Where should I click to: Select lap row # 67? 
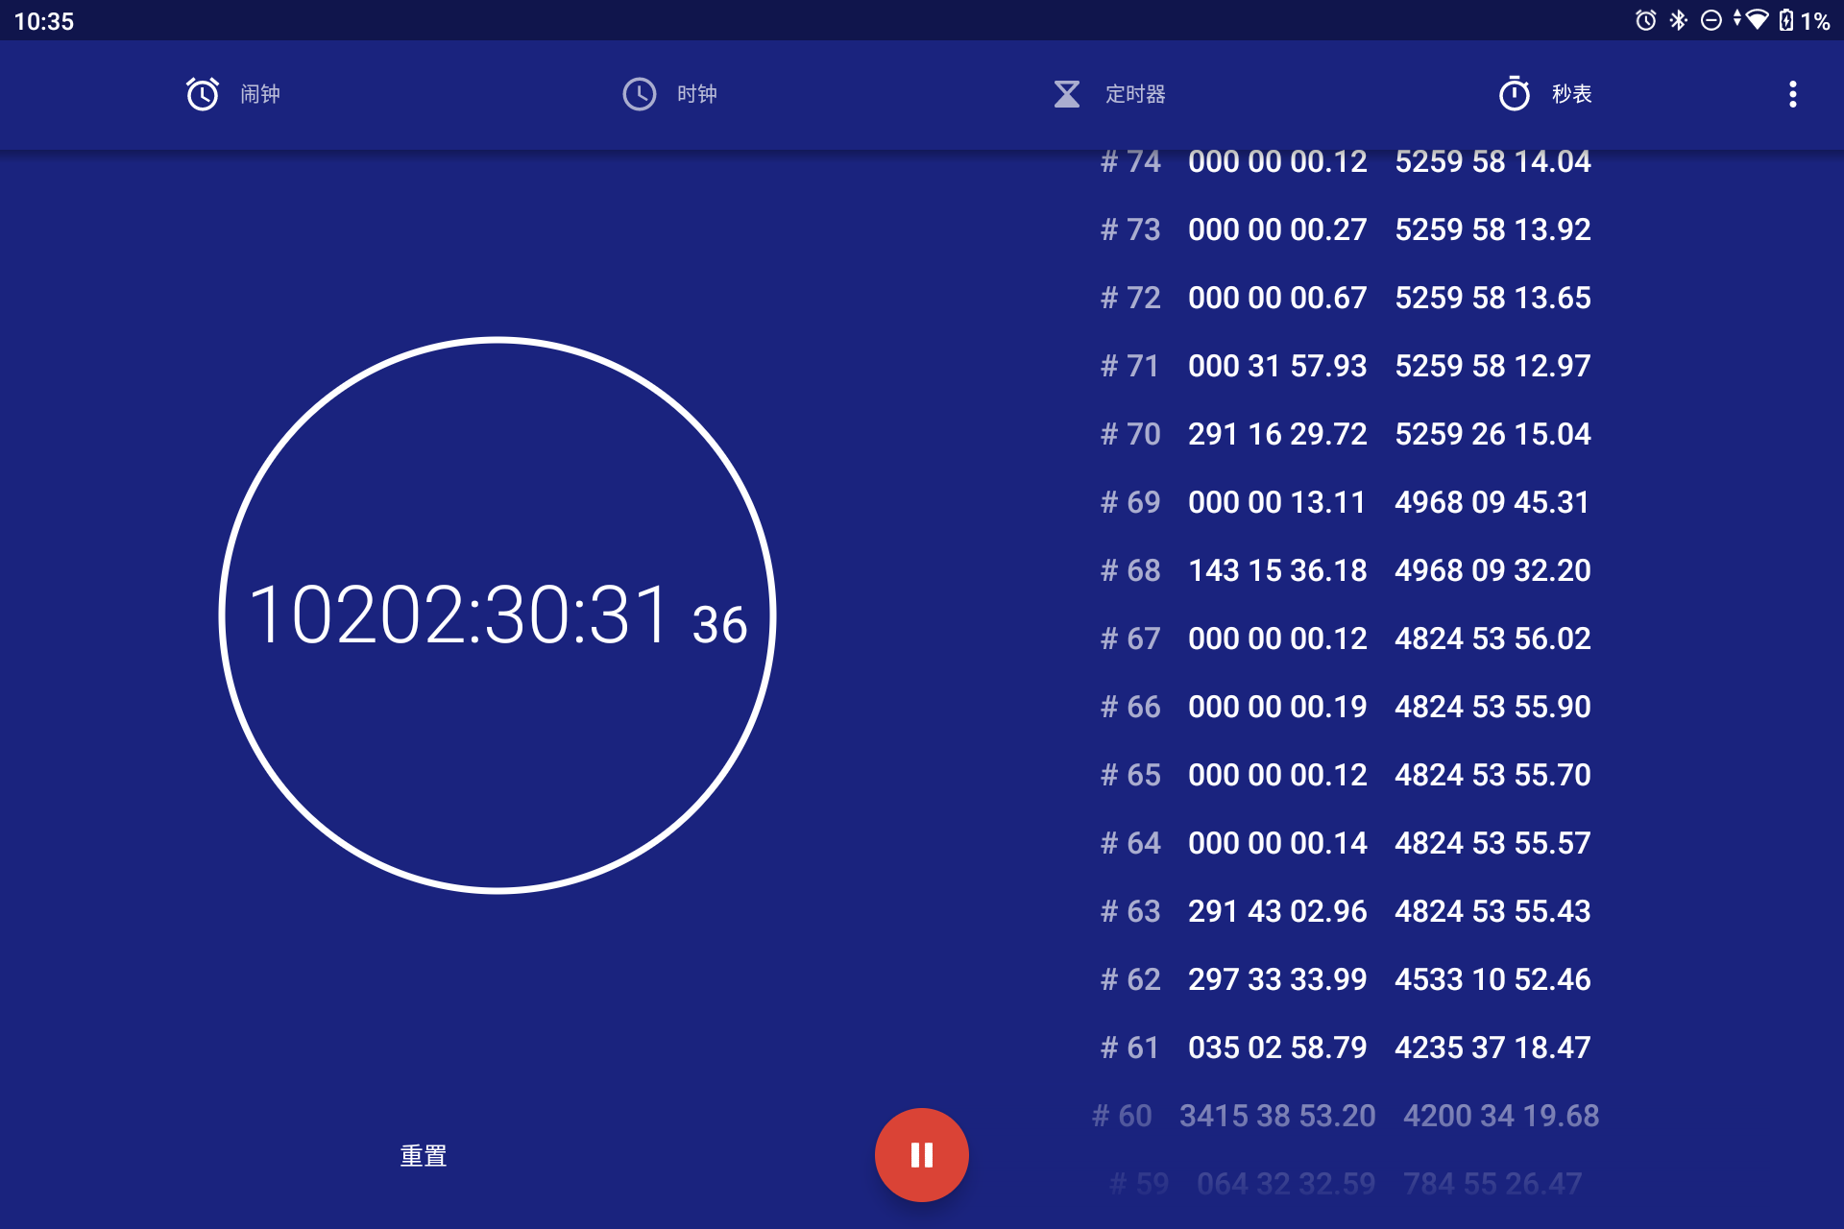tap(1346, 639)
